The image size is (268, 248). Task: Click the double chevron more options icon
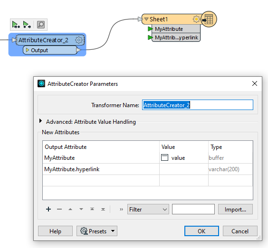[121, 209]
